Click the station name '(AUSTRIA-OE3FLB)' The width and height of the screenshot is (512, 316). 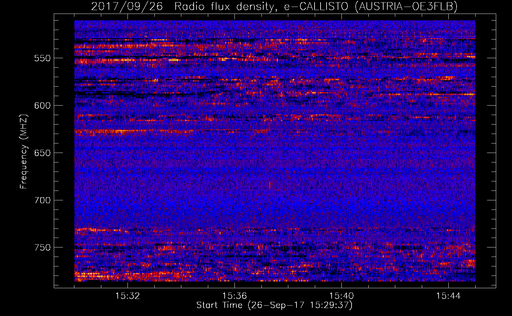(x=406, y=6)
